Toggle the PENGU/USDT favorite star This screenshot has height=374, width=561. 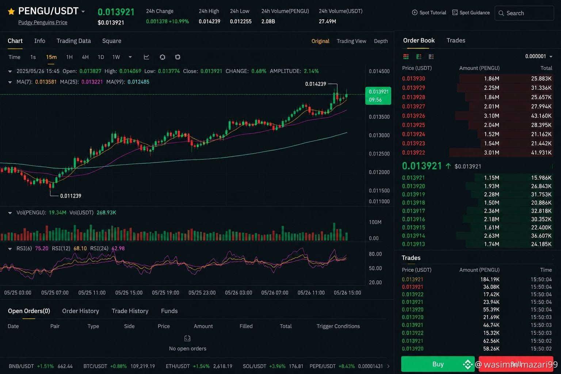click(x=11, y=11)
